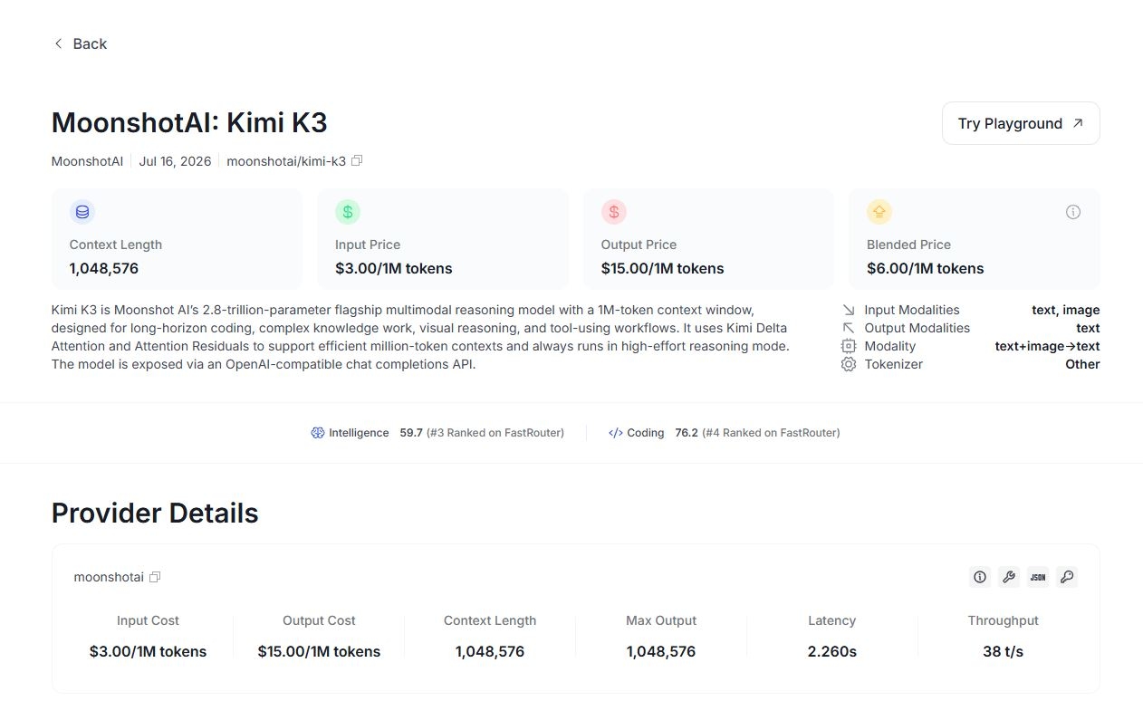Open provider info icon in Provider Details

(980, 577)
